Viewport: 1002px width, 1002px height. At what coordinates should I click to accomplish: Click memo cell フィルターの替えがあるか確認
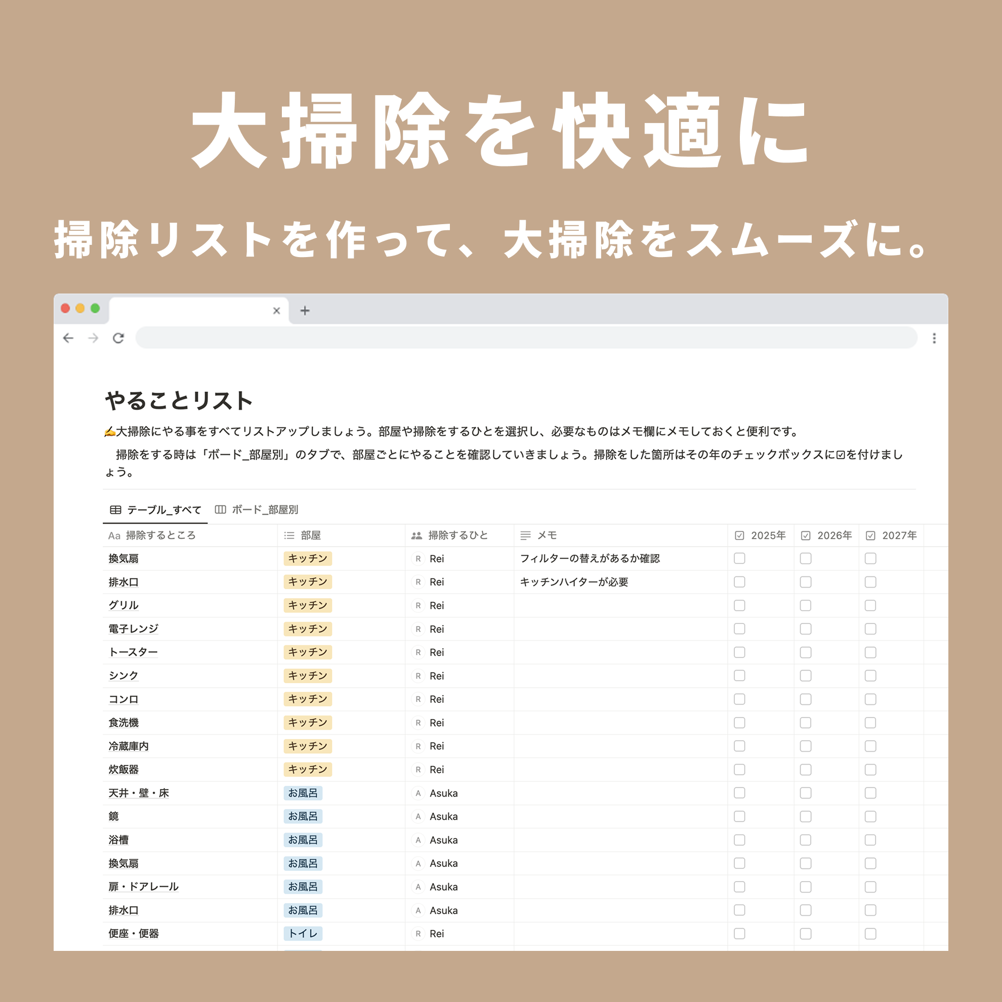tap(590, 559)
